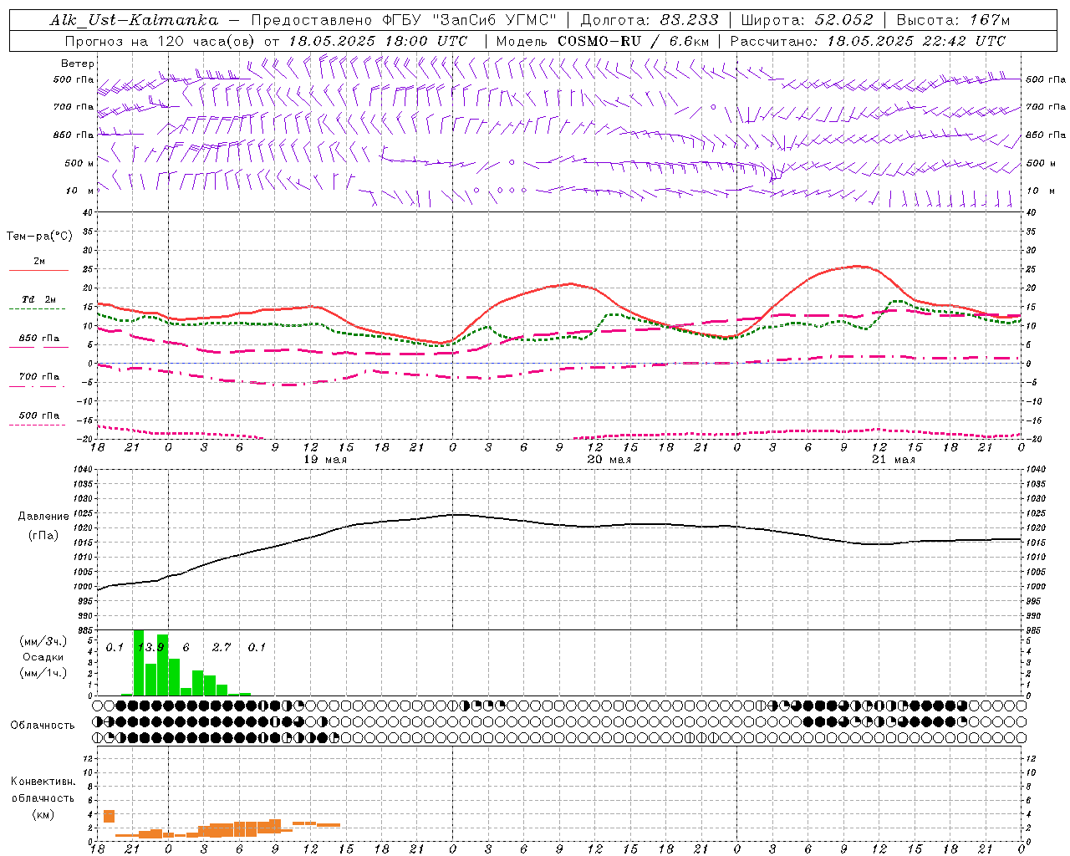This screenshot has width=1070, height=856.
Task: Click the Td 2м dew point legend entry
Action: pos(39,300)
